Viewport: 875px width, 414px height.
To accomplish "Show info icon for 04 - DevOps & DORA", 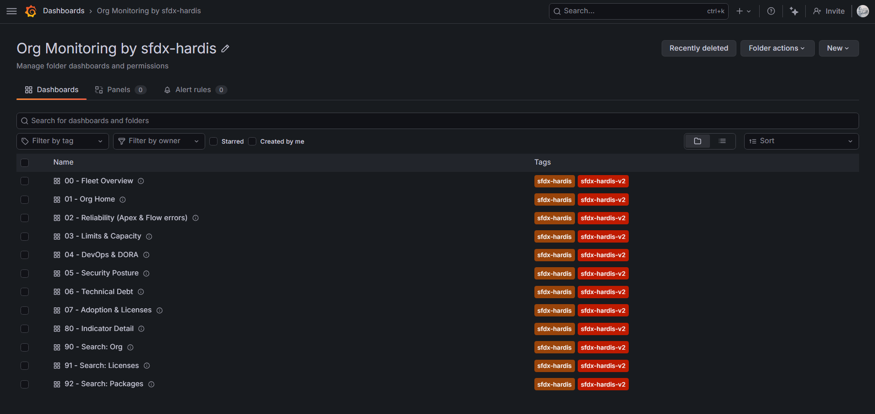I will pyautogui.click(x=146, y=255).
